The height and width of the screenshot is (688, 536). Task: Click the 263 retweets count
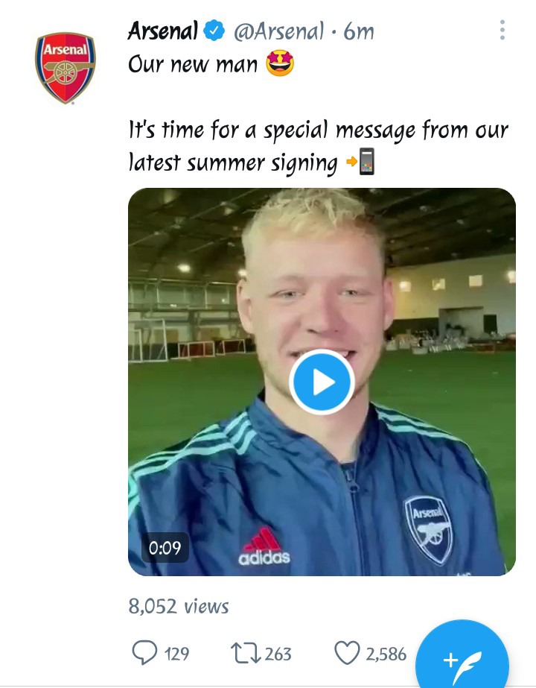coord(278,654)
